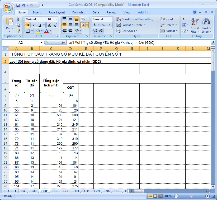Viewport: 217px width, 200px height.
Task: Open the Name Box dropdown arrow
Action: 41,43
